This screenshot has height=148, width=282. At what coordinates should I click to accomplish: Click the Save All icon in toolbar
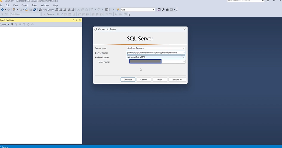click(34, 10)
